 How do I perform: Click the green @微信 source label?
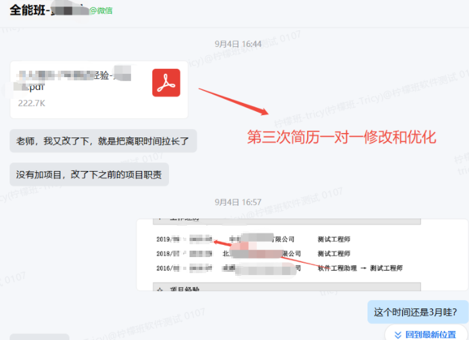pos(100,11)
